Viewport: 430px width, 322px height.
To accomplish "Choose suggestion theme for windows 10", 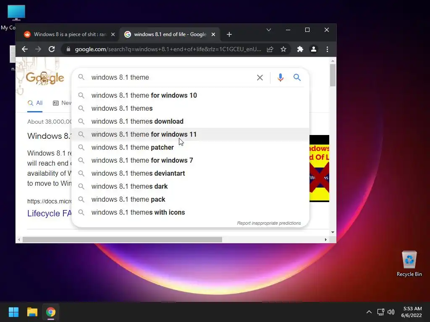I will pos(190,95).
